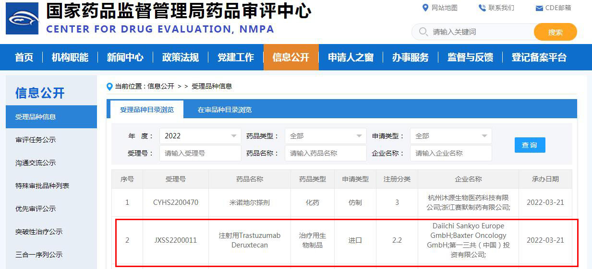Focus the 企业名称 input field
The image size is (592, 269).
(451, 153)
